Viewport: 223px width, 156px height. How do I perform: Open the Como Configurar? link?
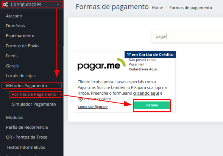(x=93, y=107)
